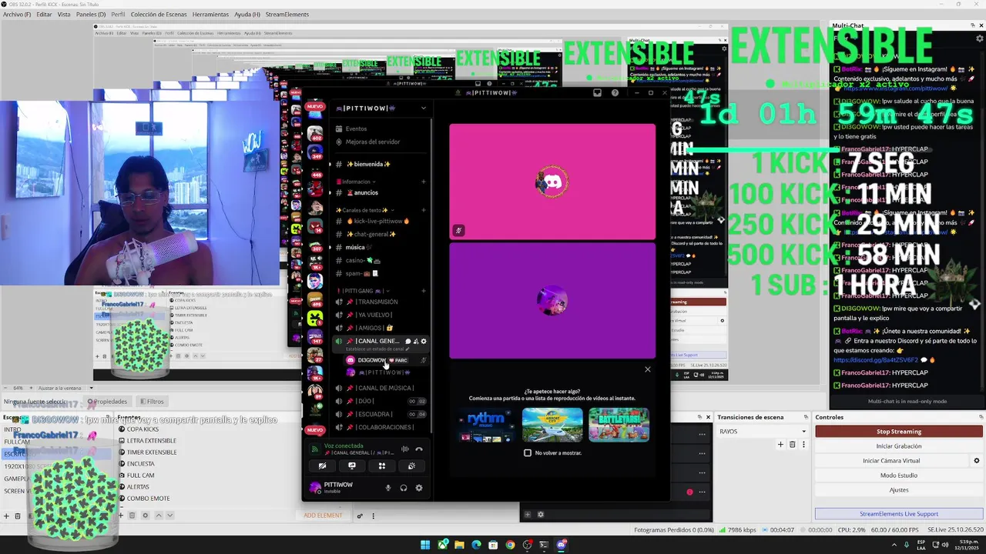Open virtual camera settings gear
This screenshot has width=986, height=554.
[977, 461]
